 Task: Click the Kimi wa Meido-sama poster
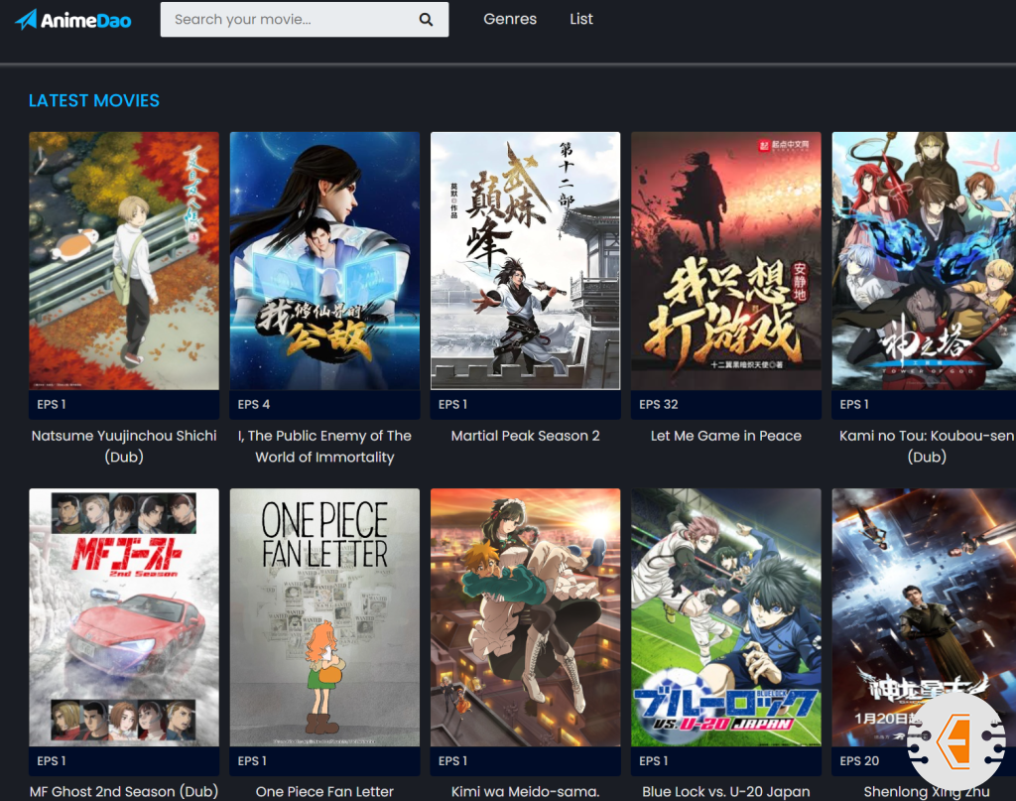point(525,616)
